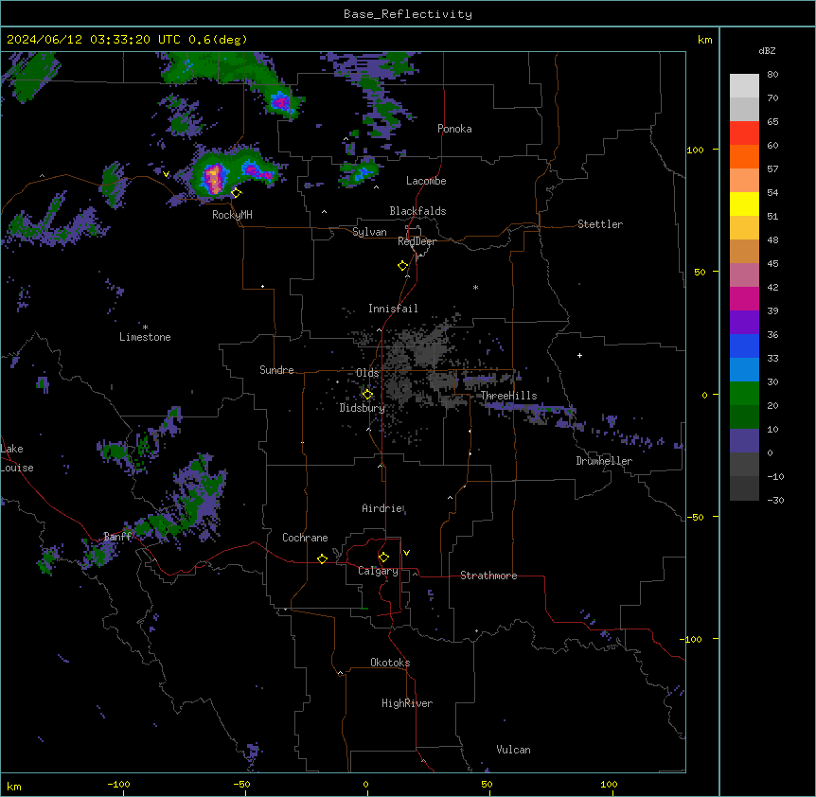Select the green 20-30 dBZ legend swatch

tap(744, 394)
